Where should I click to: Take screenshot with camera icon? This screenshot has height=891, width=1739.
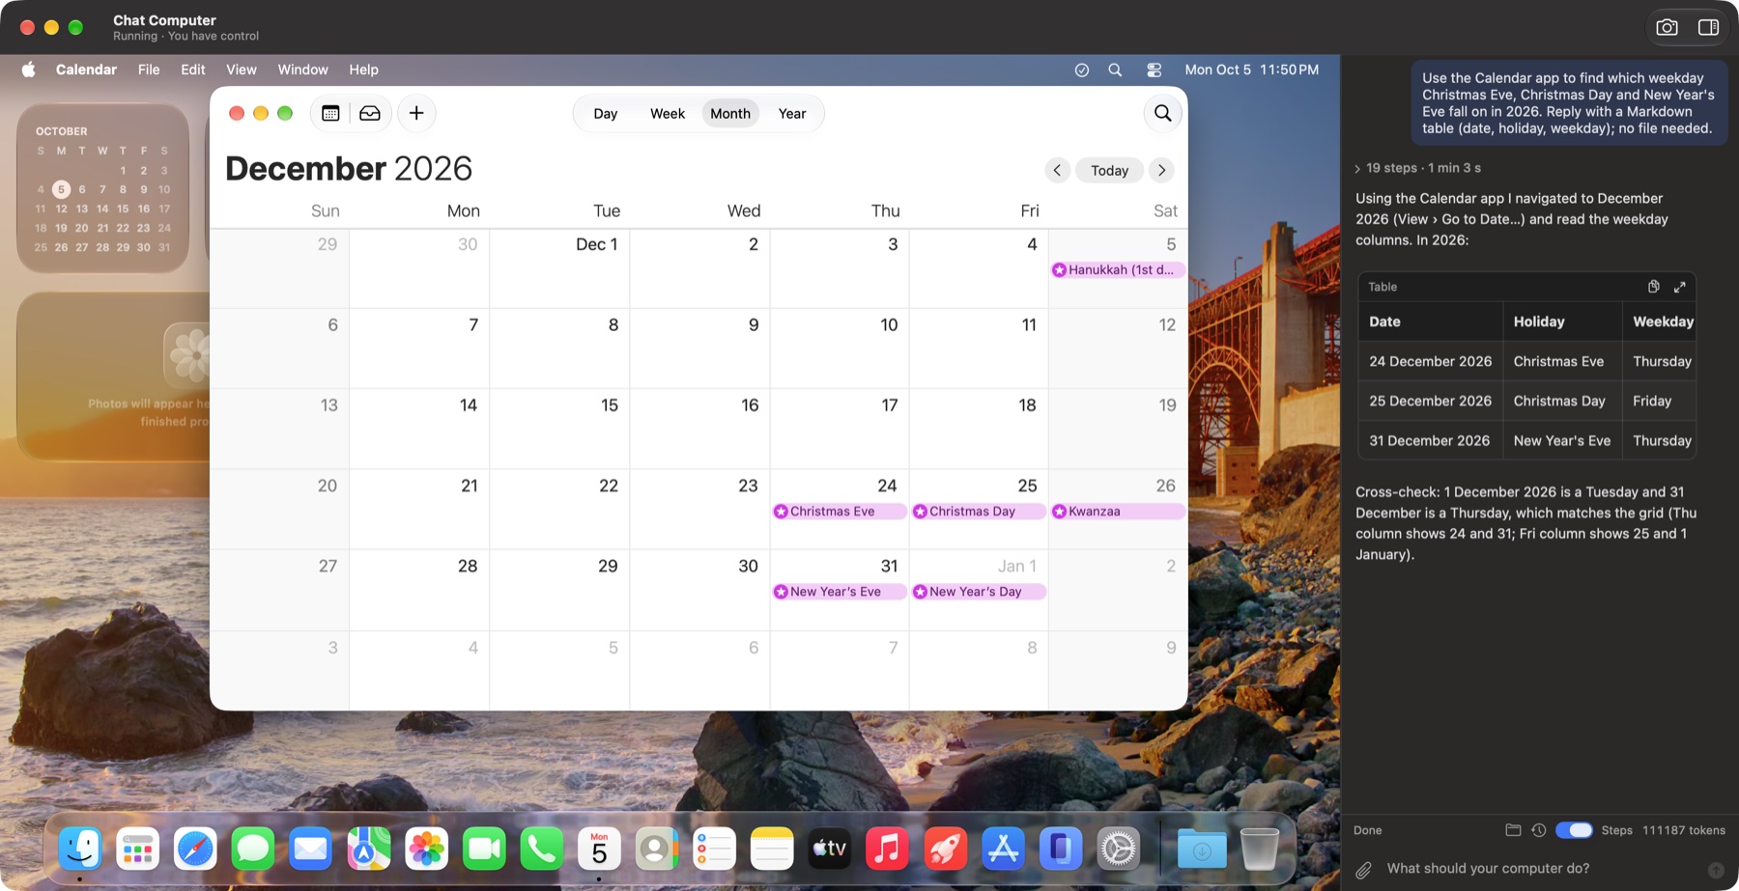pyautogui.click(x=1668, y=27)
